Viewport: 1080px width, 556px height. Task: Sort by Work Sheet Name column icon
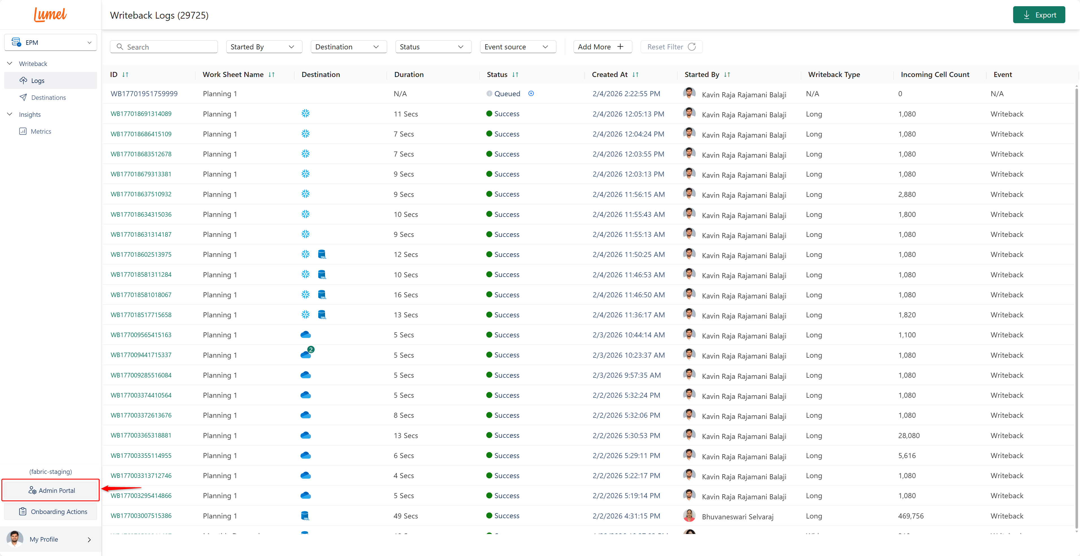click(x=271, y=75)
